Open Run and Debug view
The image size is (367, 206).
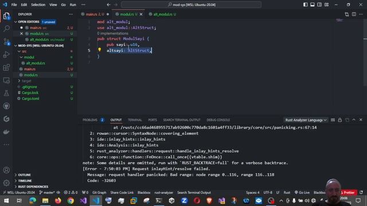[6, 55]
